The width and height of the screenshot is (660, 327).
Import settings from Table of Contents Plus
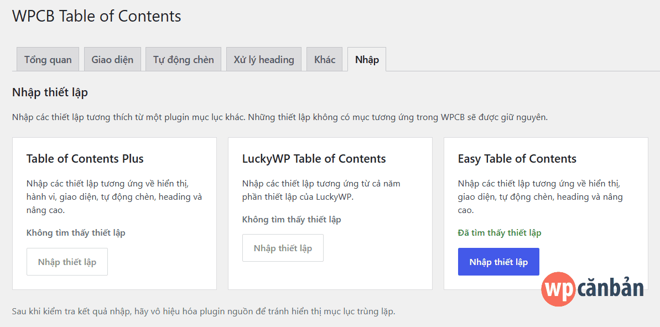pyautogui.click(x=67, y=262)
